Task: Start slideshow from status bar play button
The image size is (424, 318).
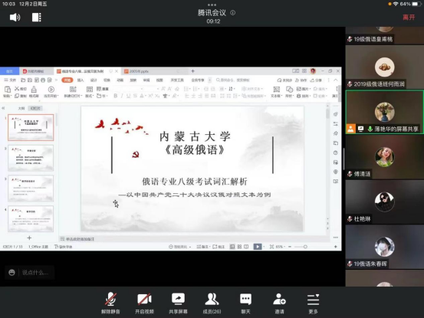Action: tap(258, 247)
